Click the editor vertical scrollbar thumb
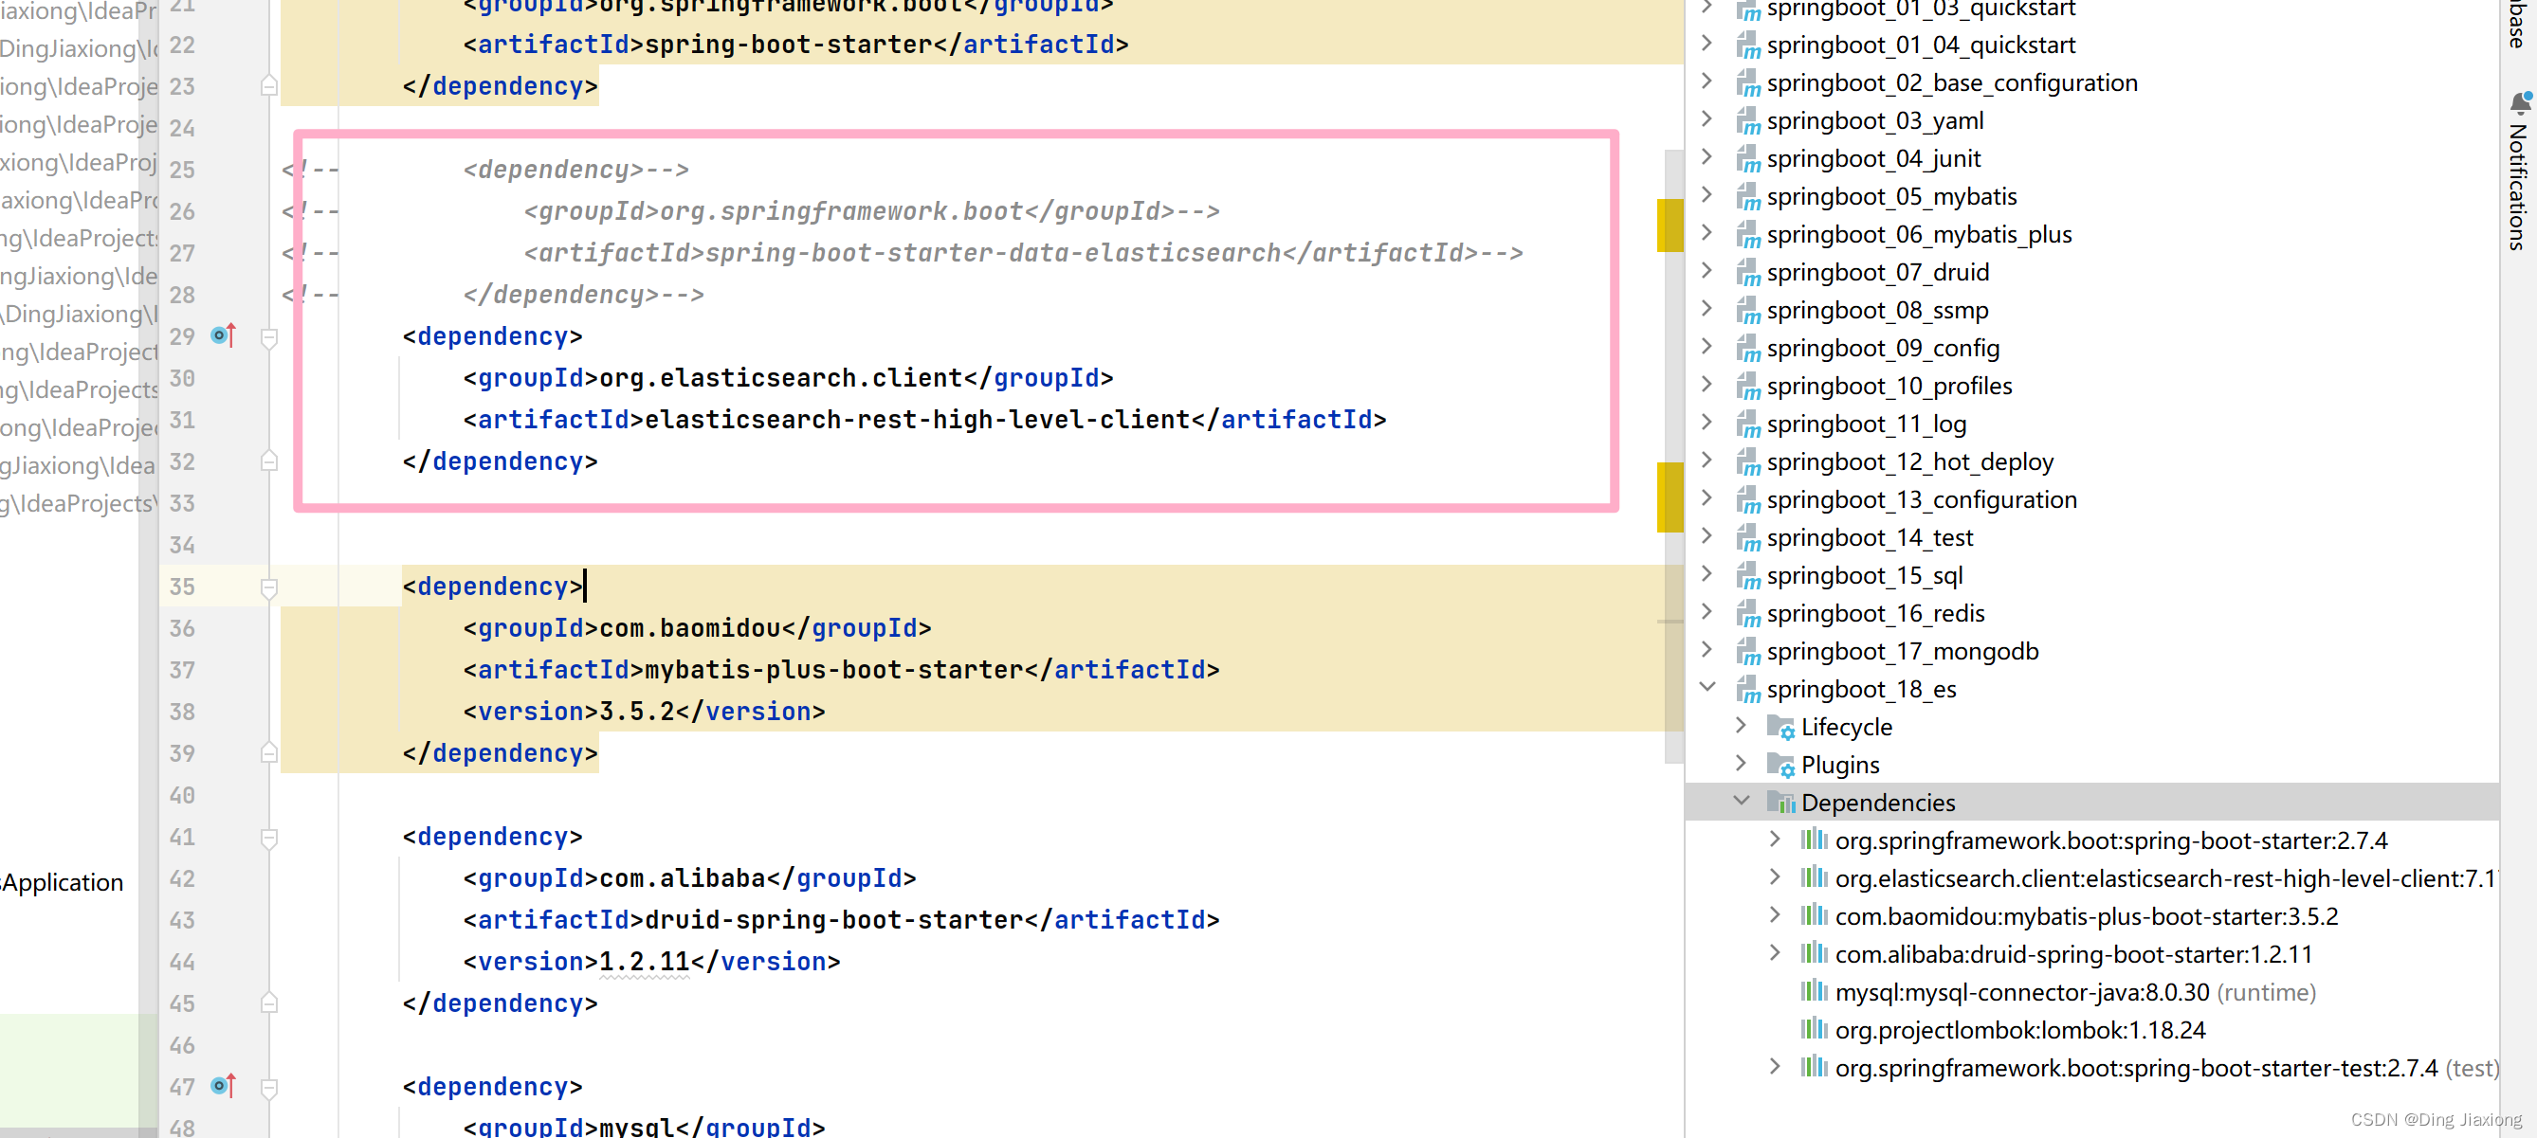The width and height of the screenshot is (2537, 1138). [1673, 457]
